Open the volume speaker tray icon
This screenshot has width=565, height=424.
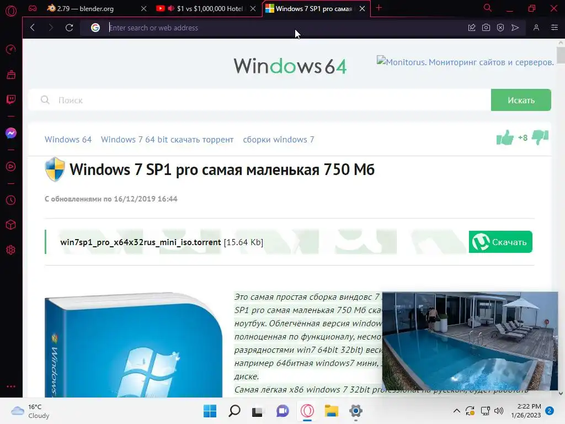point(499,411)
